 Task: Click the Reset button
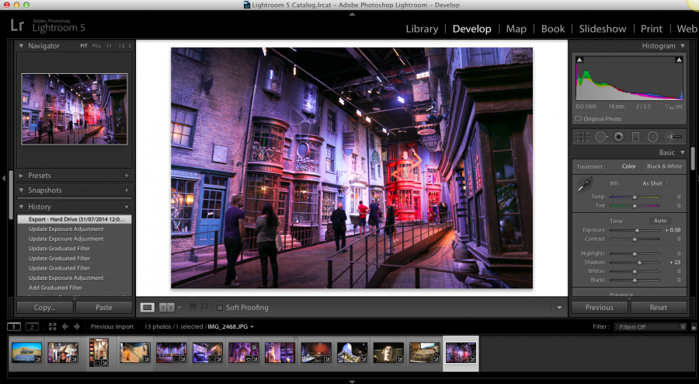tap(659, 308)
